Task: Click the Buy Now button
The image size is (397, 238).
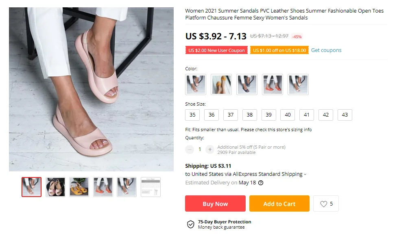Action: tap(215, 204)
